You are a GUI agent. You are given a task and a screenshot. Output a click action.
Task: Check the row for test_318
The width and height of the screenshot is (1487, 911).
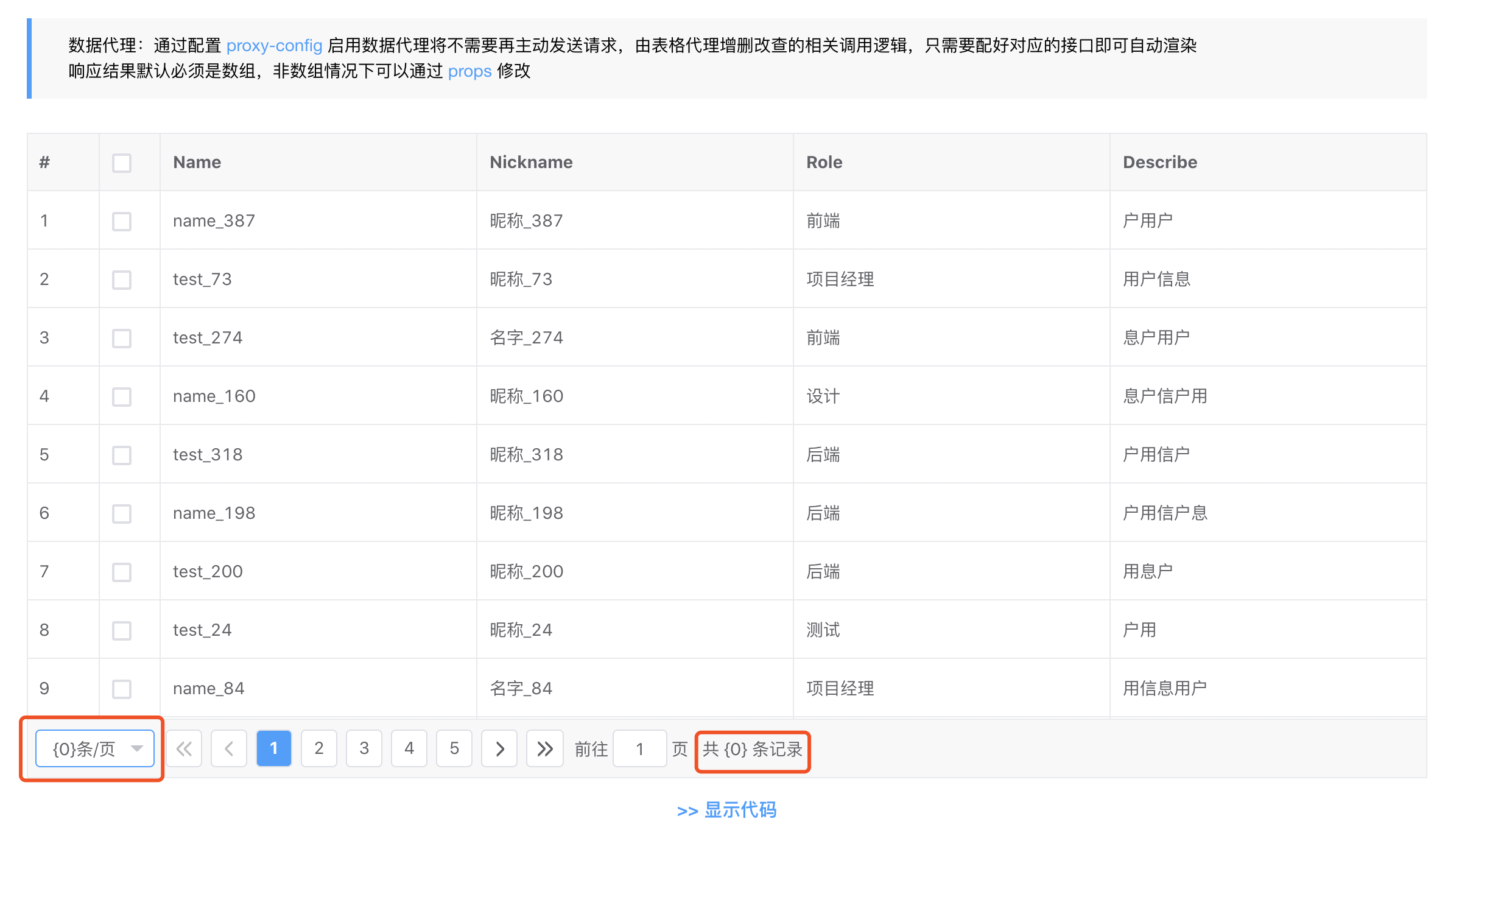(122, 455)
